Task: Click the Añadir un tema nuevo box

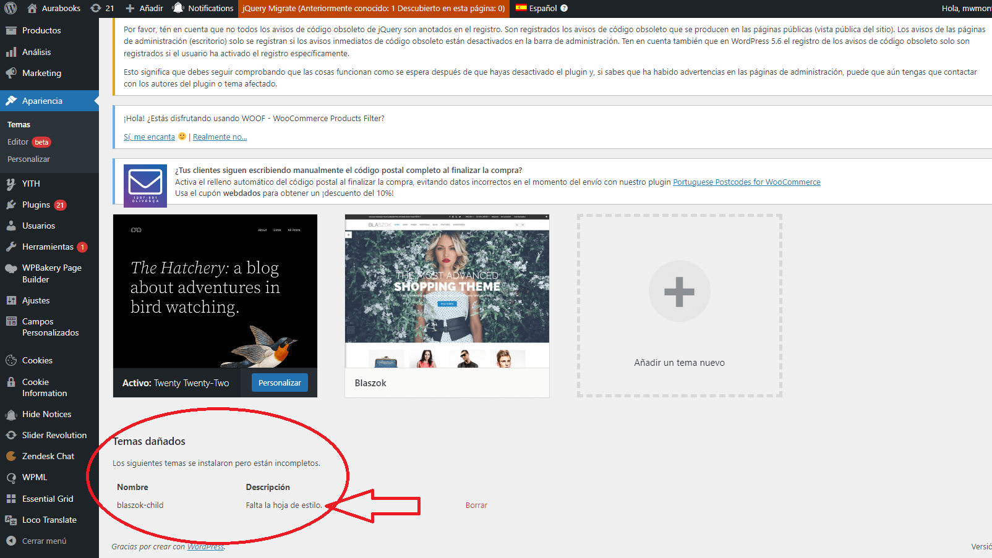Action: pyautogui.click(x=680, y=306)
